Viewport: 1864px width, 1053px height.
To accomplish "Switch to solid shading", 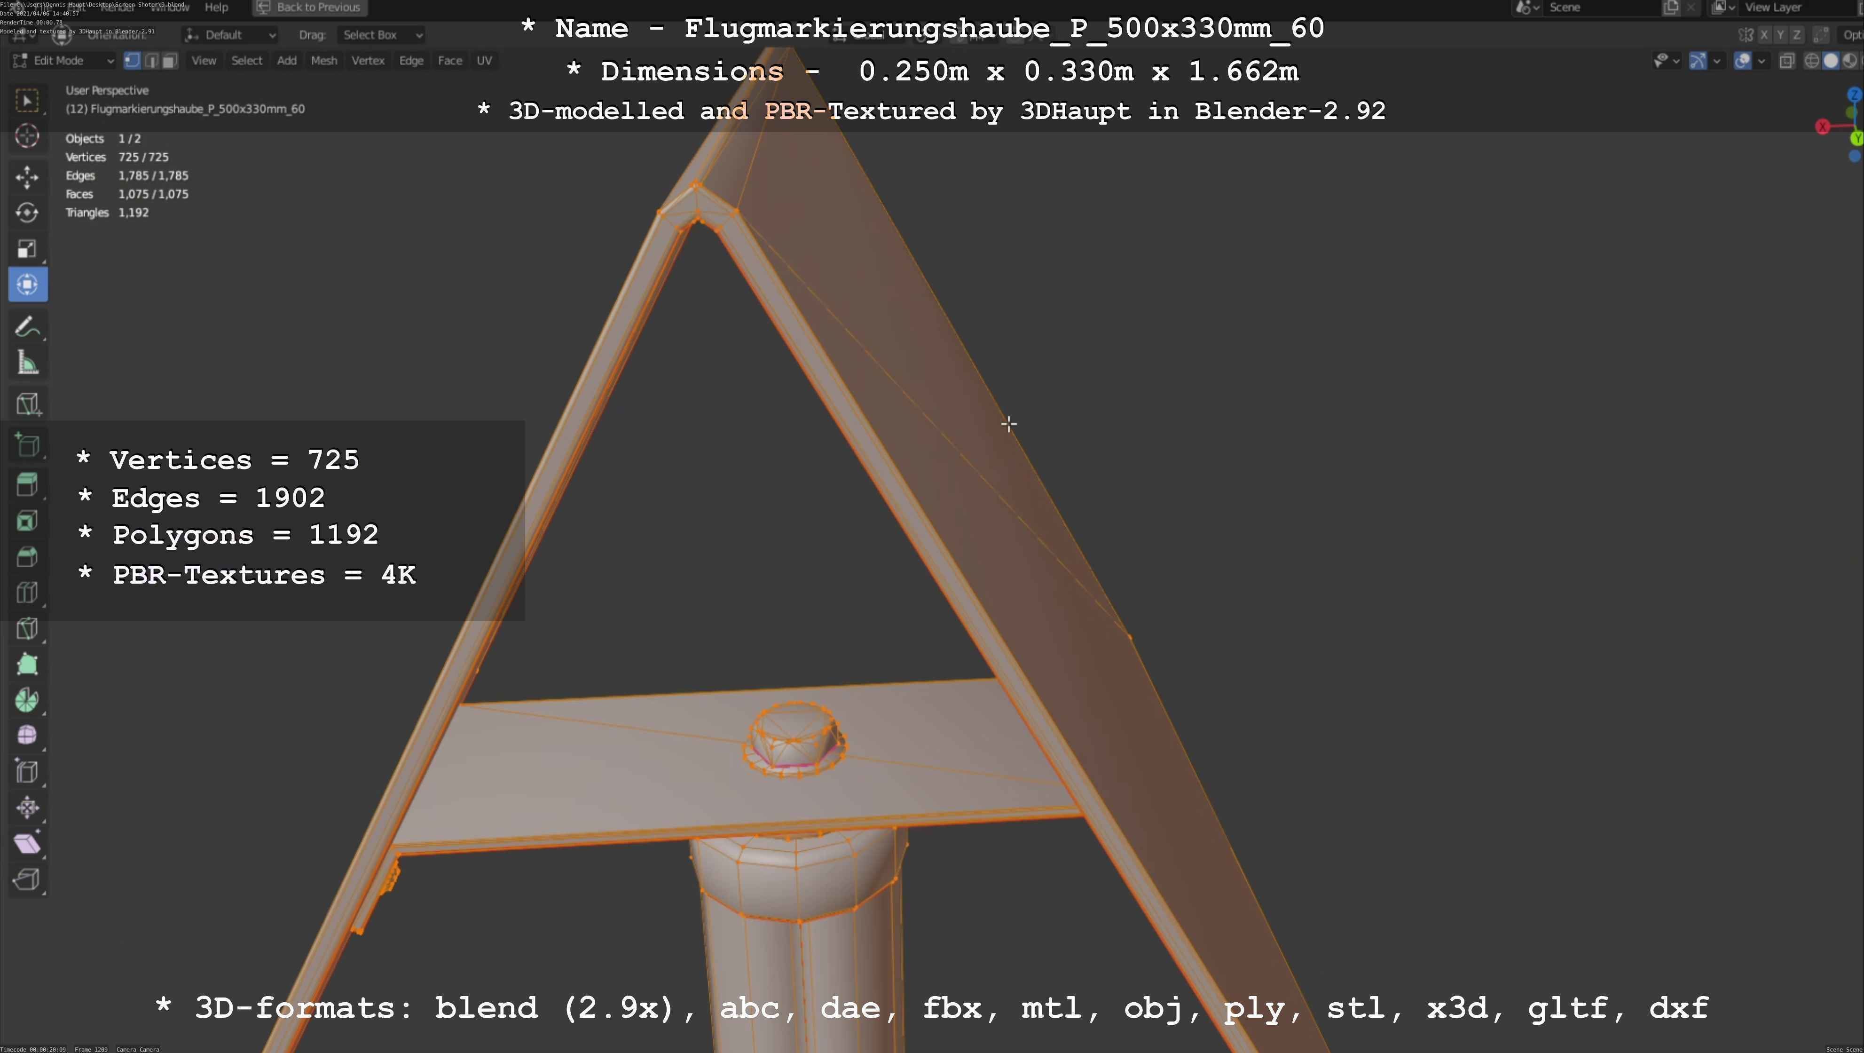I will [x=1831, y=61].
